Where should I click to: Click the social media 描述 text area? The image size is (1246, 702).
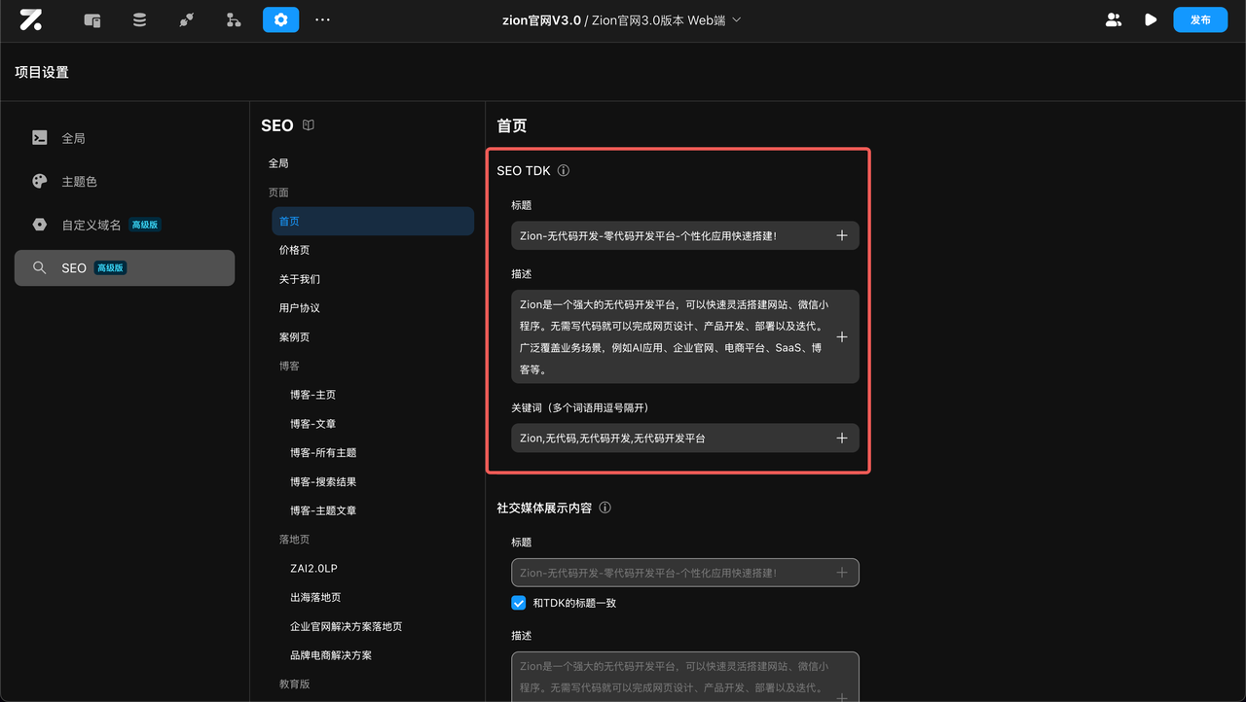coord(685,677)
